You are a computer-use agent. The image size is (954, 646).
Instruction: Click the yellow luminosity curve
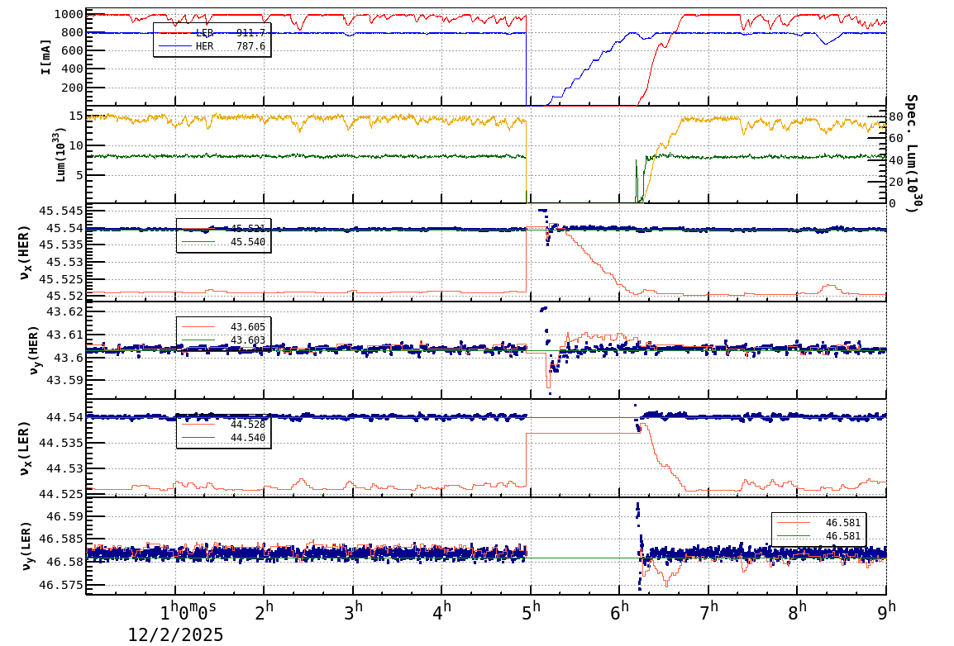point(248,119)
